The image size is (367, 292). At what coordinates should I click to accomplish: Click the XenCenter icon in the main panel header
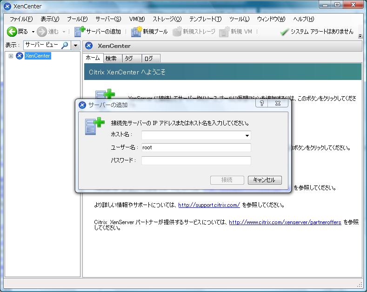click(x=89, y=46)
